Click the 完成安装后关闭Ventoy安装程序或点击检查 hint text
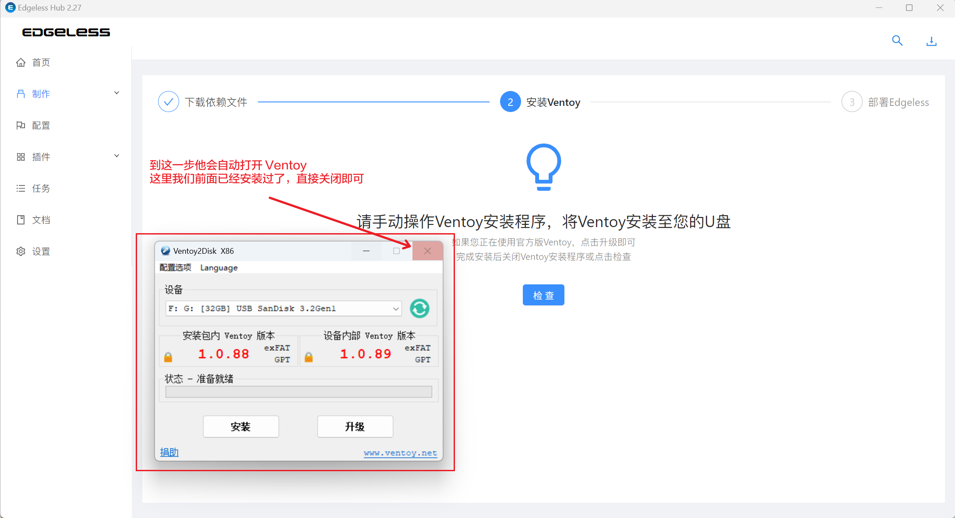Image resolution: width=955 pixels, height=518 pixels. tap(543, 257)
